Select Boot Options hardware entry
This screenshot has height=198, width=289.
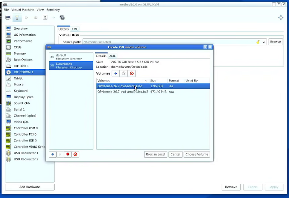[26, 60]
